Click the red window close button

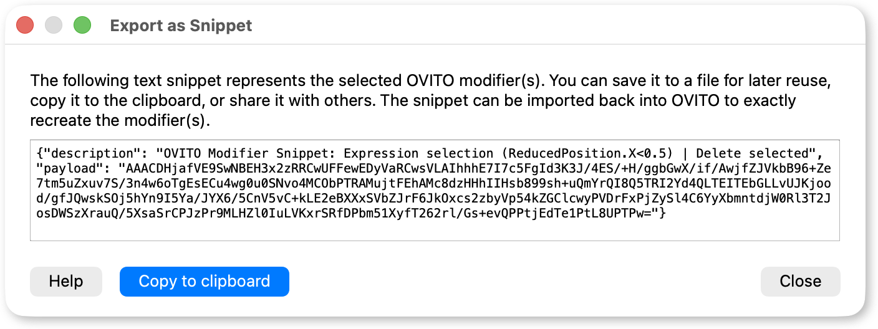24,26
